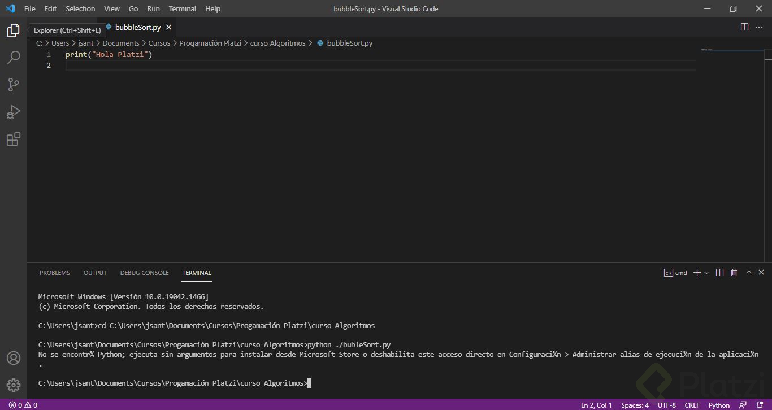Image resolution: width=772 pixels, height=410 pixels.
Task: Click the VS Code logo in the title bar
Action: [10, 8]
